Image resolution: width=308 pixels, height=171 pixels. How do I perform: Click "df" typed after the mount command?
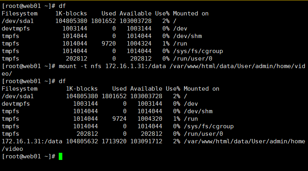click(x=62, y=81)
